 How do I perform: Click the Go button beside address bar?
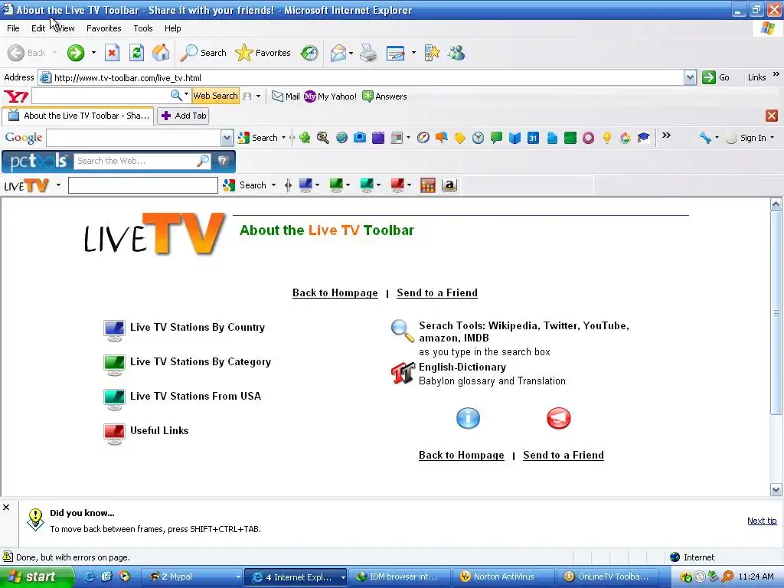click(x=716, y=77)
